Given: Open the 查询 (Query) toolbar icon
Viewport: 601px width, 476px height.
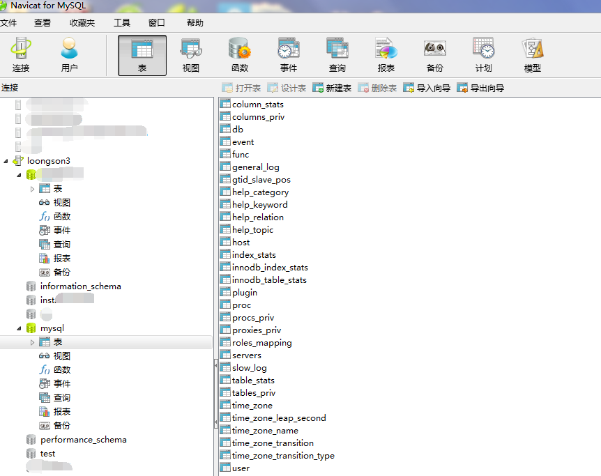Looking at the screenshot, I should 337,55.
